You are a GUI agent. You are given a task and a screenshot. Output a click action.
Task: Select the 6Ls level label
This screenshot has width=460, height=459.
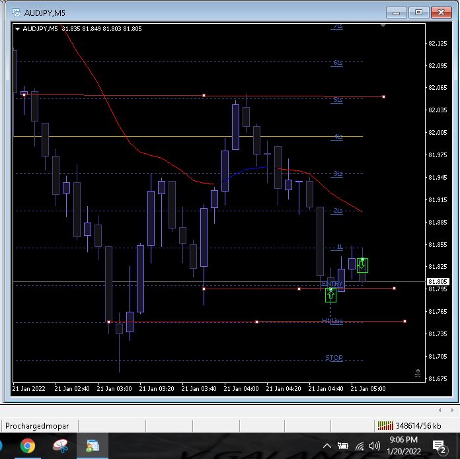338,63
